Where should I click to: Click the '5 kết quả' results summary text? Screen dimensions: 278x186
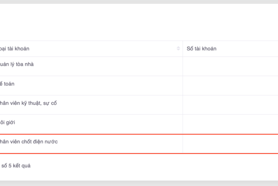pos(17,166)
